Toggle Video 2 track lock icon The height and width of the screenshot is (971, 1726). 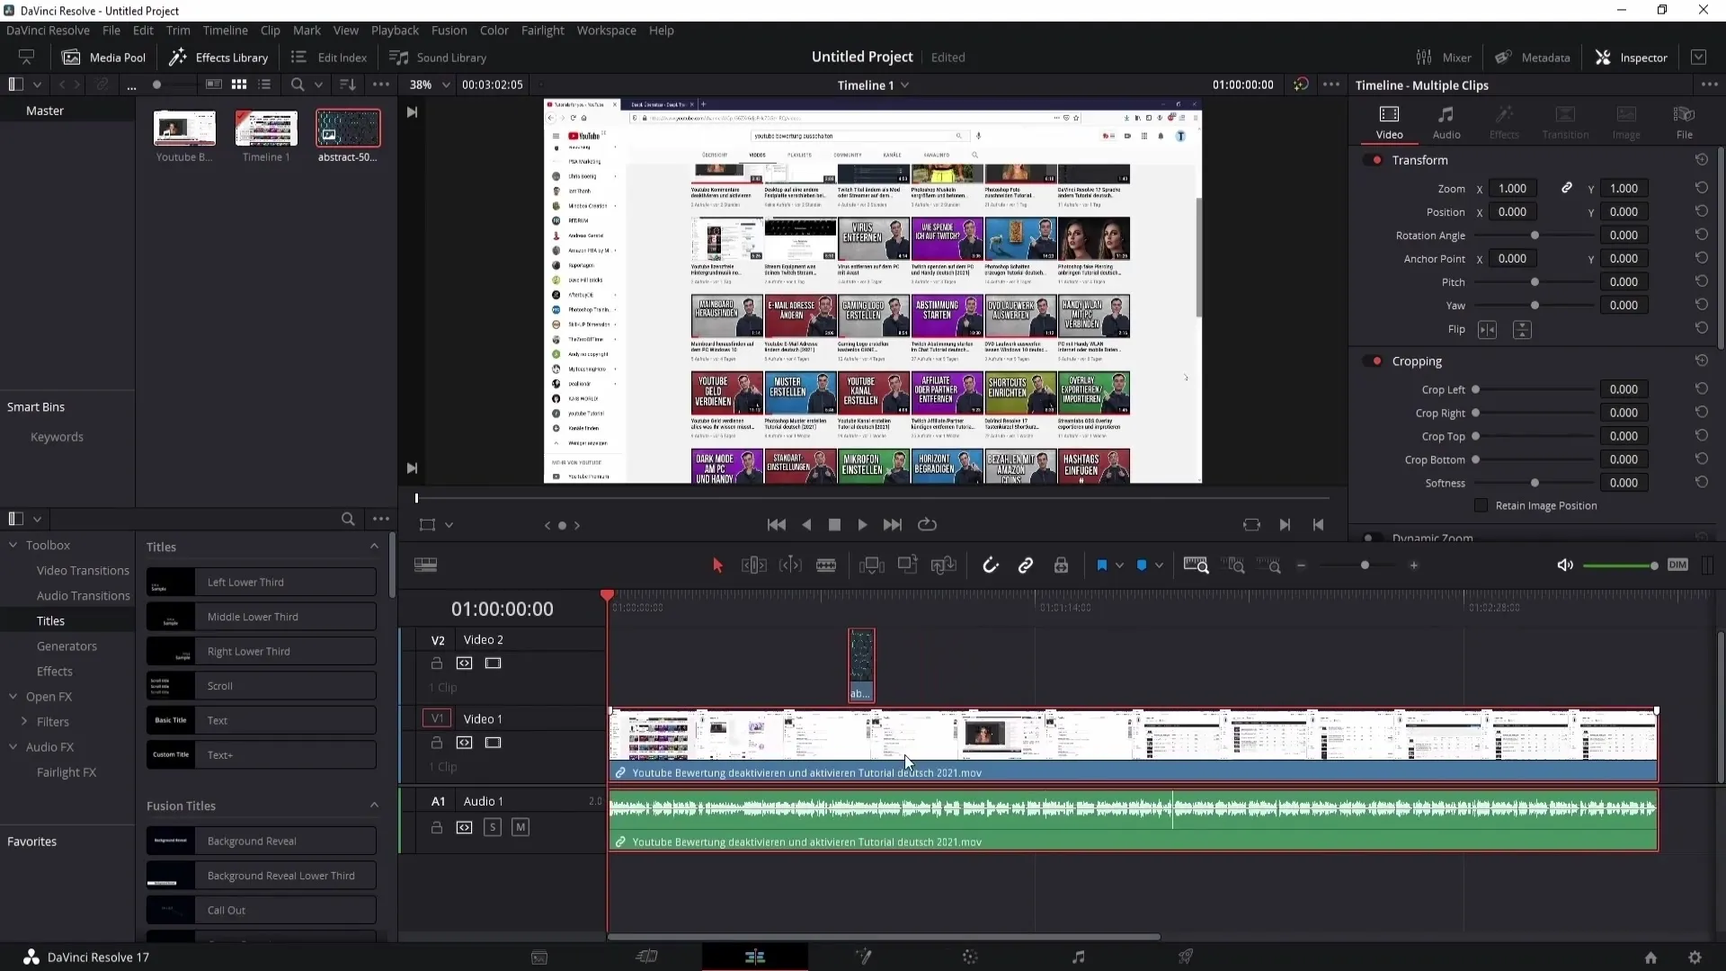pos(436,663)
